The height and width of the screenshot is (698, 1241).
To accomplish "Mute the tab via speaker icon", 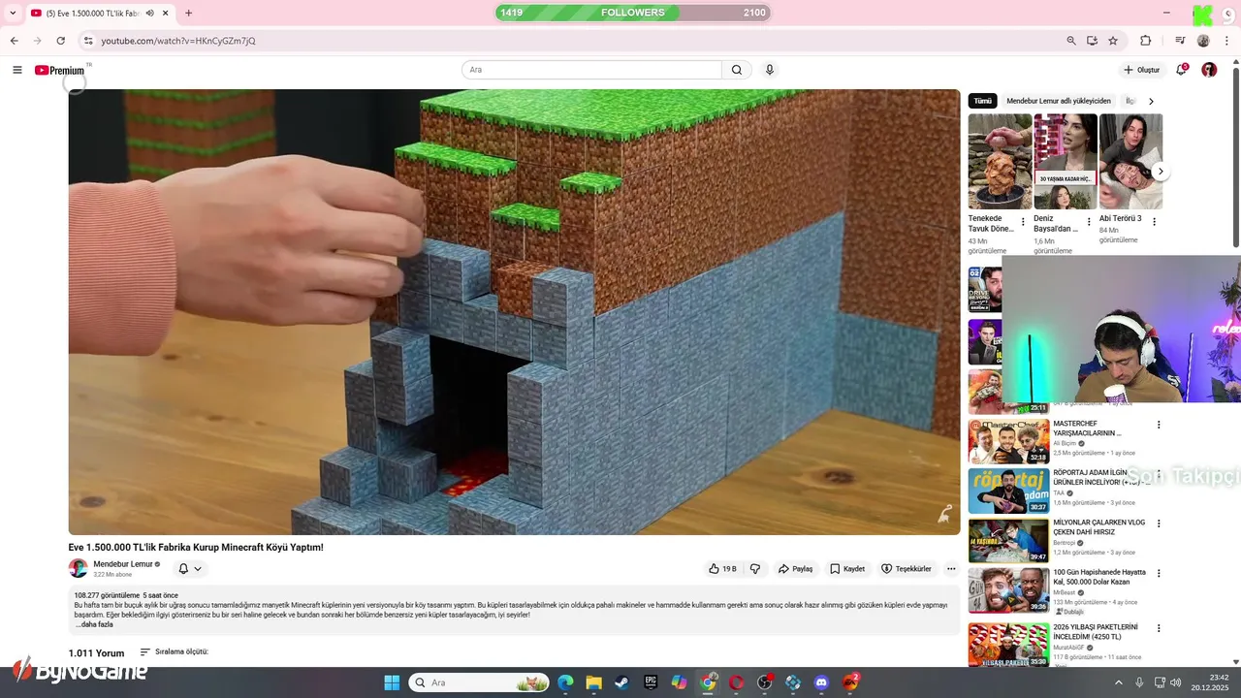I will (150, 13).
